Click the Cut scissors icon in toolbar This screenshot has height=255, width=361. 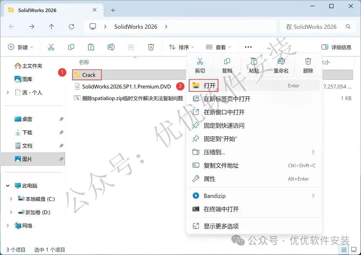click(x=51, y=47)
